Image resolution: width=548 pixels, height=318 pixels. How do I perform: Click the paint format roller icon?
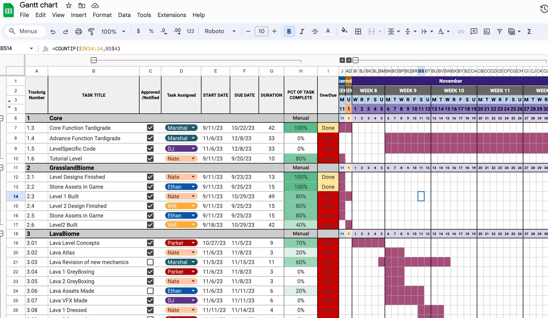tap(91, 31)
